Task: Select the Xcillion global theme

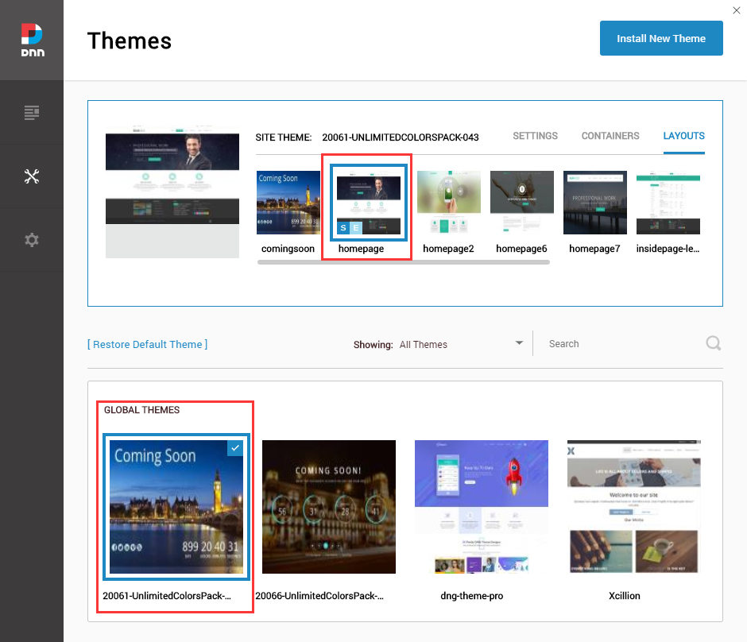Action: (633, 507)
